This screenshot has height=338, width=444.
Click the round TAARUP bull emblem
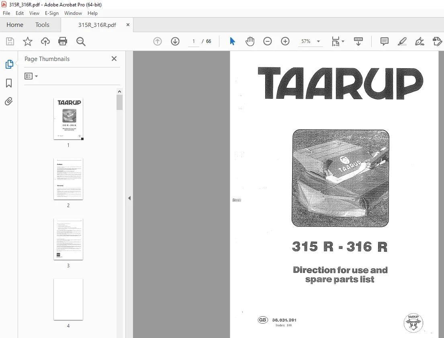coord(413,323)
